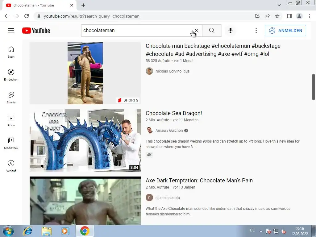The height and width of the screenshot is (237, 316).
Task: Visit Nicolas Corvino Rius channel name
Action: click(173, 71)
